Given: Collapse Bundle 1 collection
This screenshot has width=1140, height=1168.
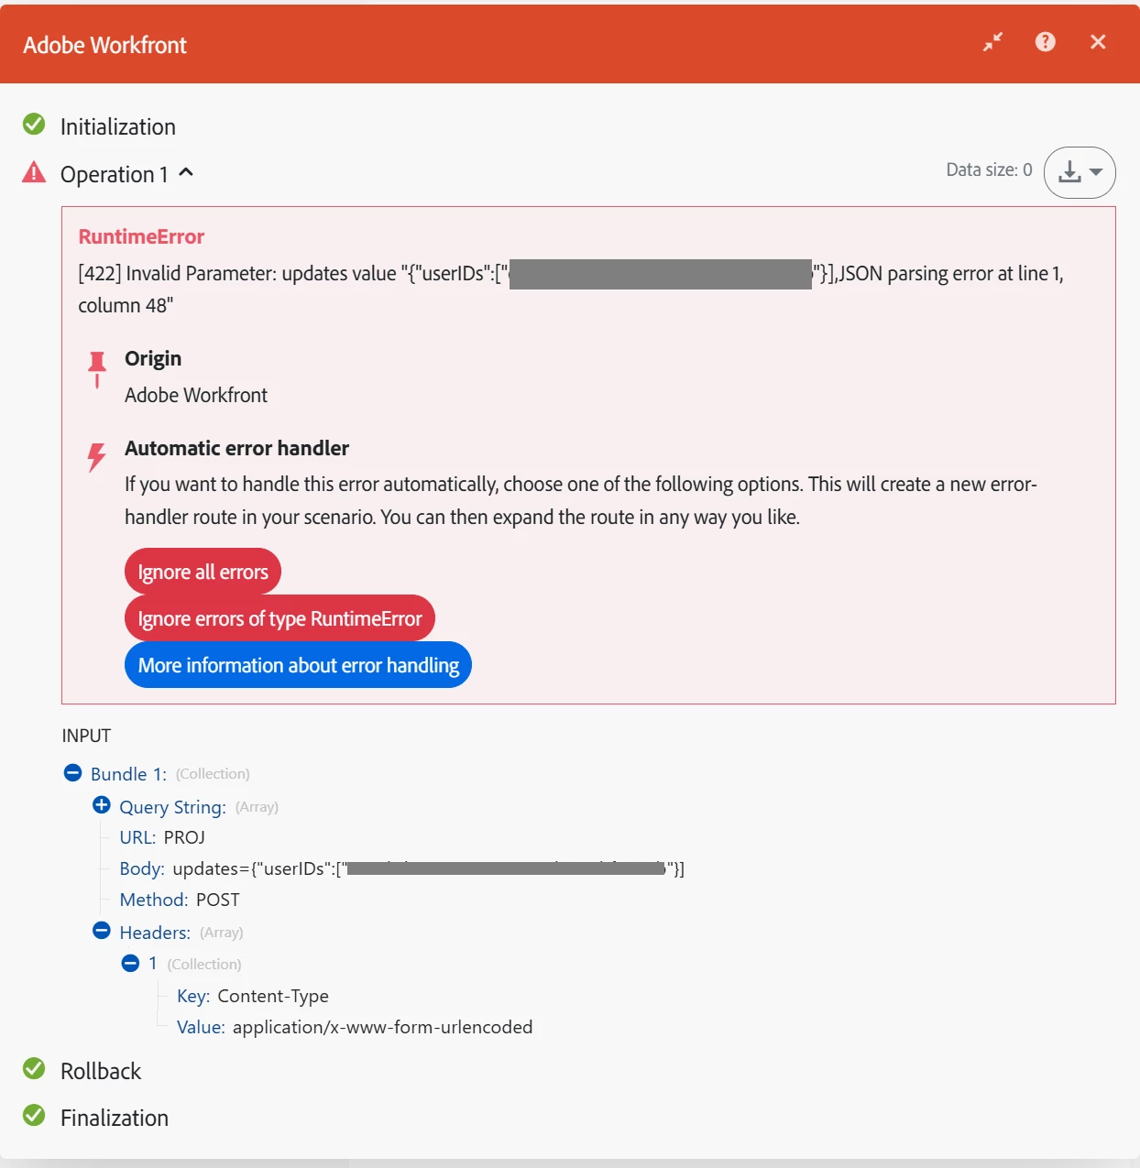Looking at the screenshot, I should point(73,773).
